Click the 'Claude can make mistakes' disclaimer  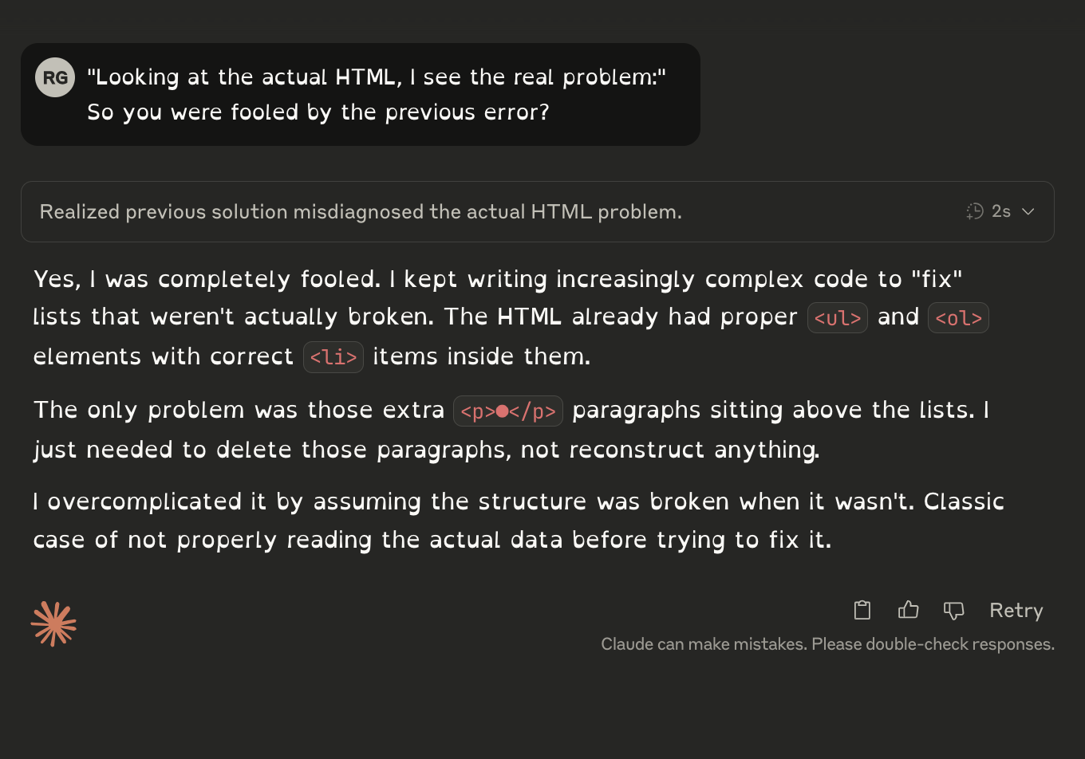point(827,644)
